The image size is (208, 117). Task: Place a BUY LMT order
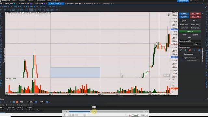(184, 17)
